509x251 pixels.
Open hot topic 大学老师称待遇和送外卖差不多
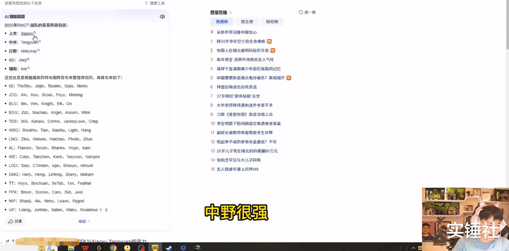click(245, 105)
